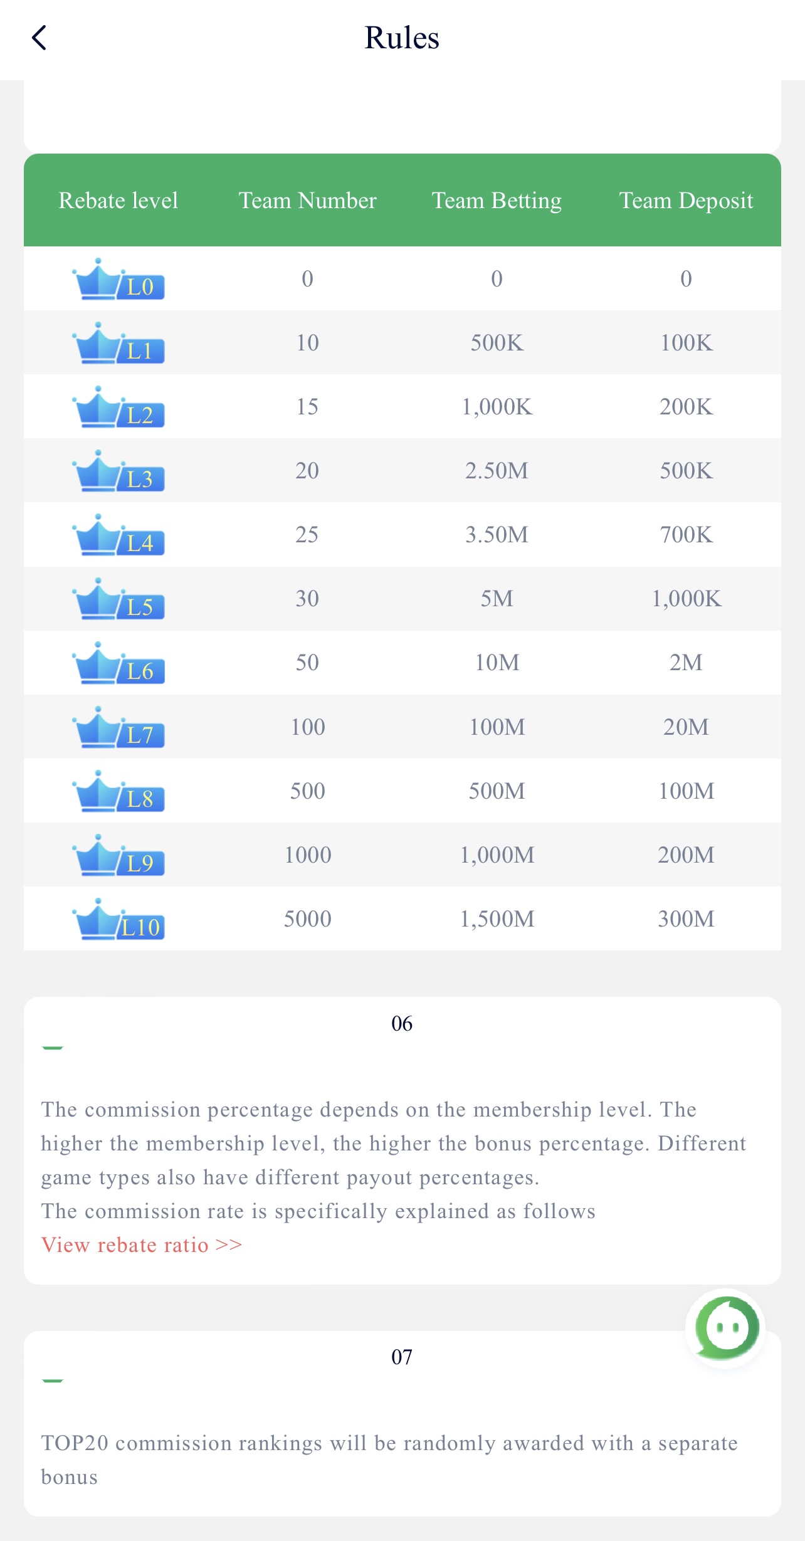
Task: Click the L0 crown badge icon
Action: 118,279
